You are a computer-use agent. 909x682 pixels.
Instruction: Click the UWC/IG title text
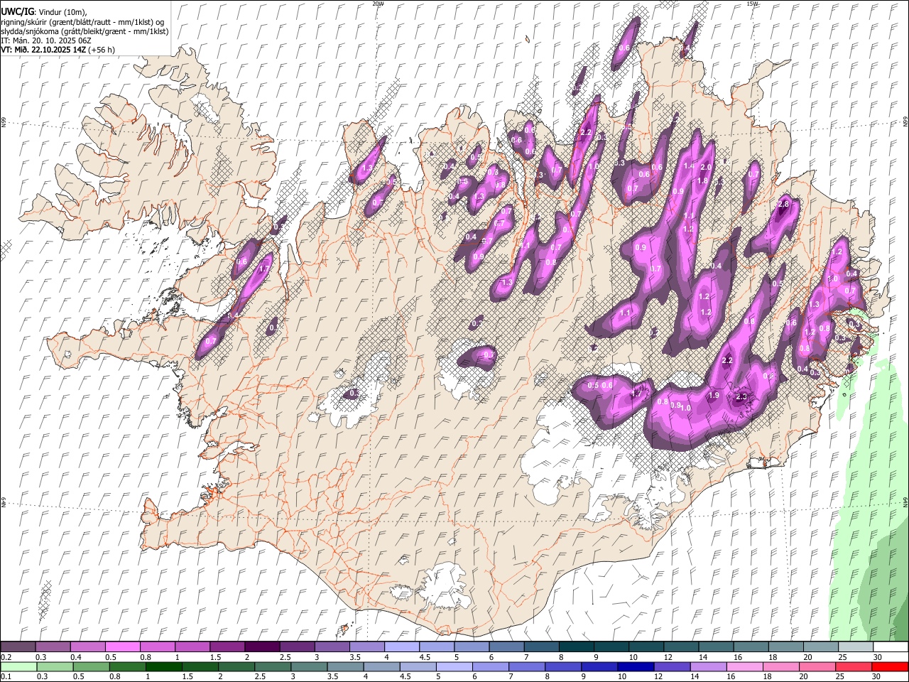click(17, 11)
